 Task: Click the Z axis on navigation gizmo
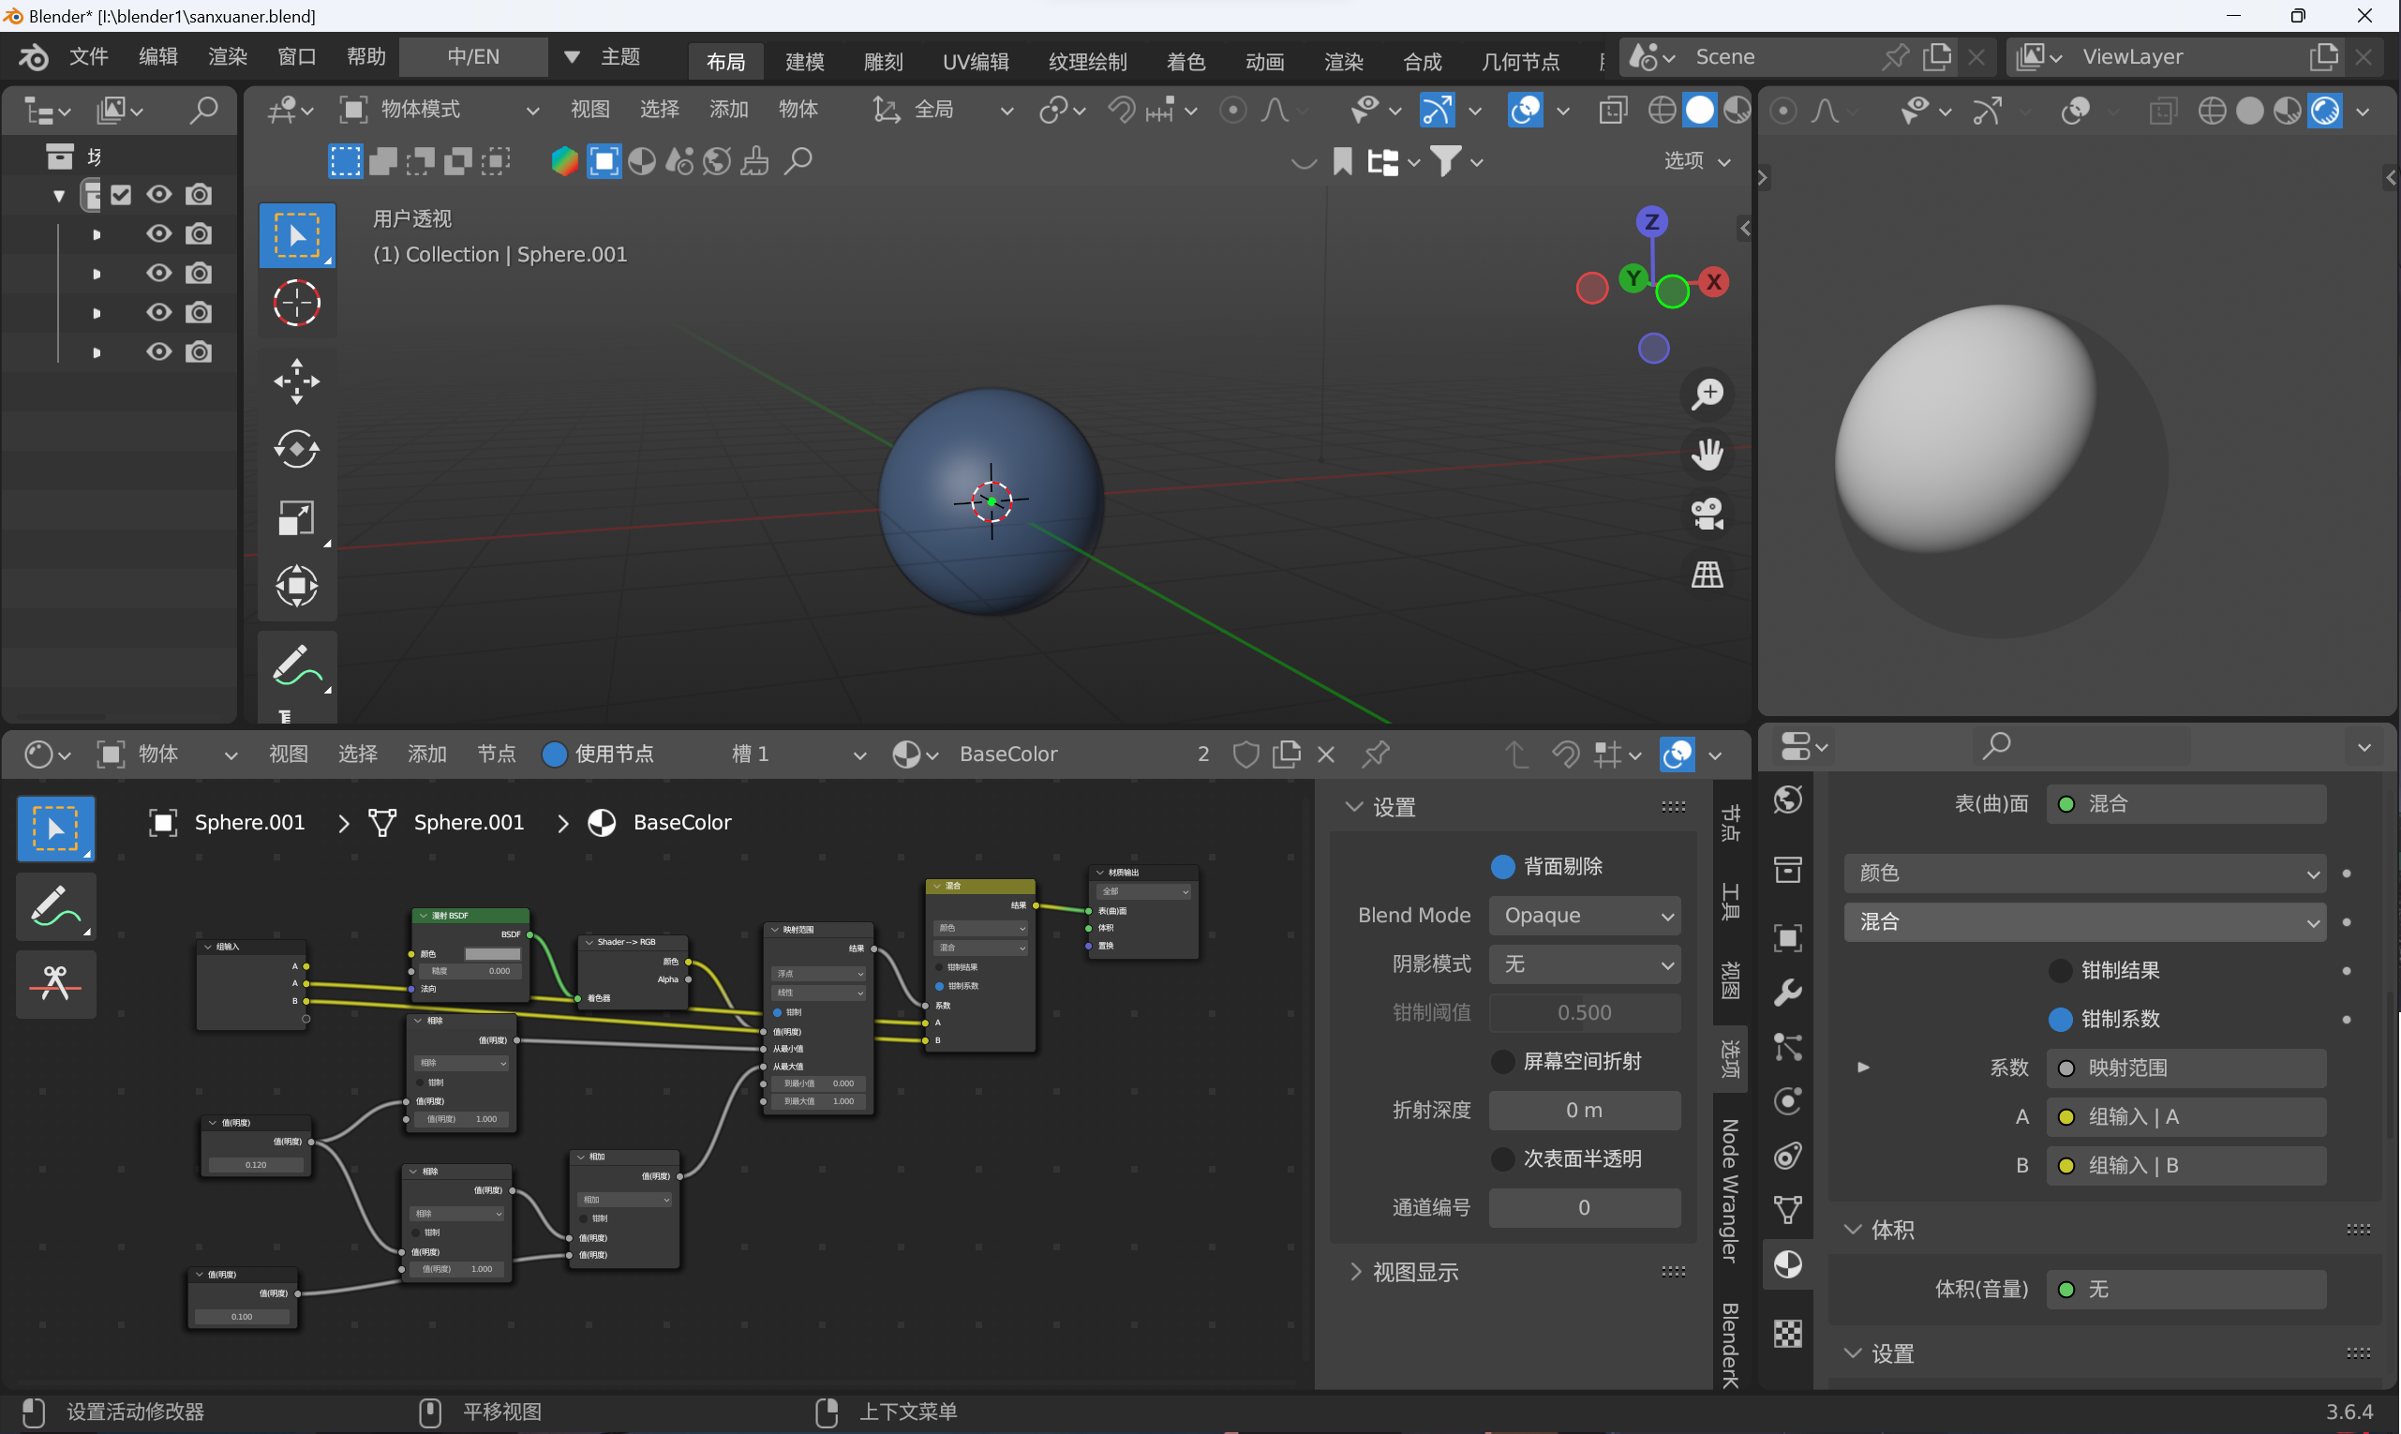coord(1652,221)
